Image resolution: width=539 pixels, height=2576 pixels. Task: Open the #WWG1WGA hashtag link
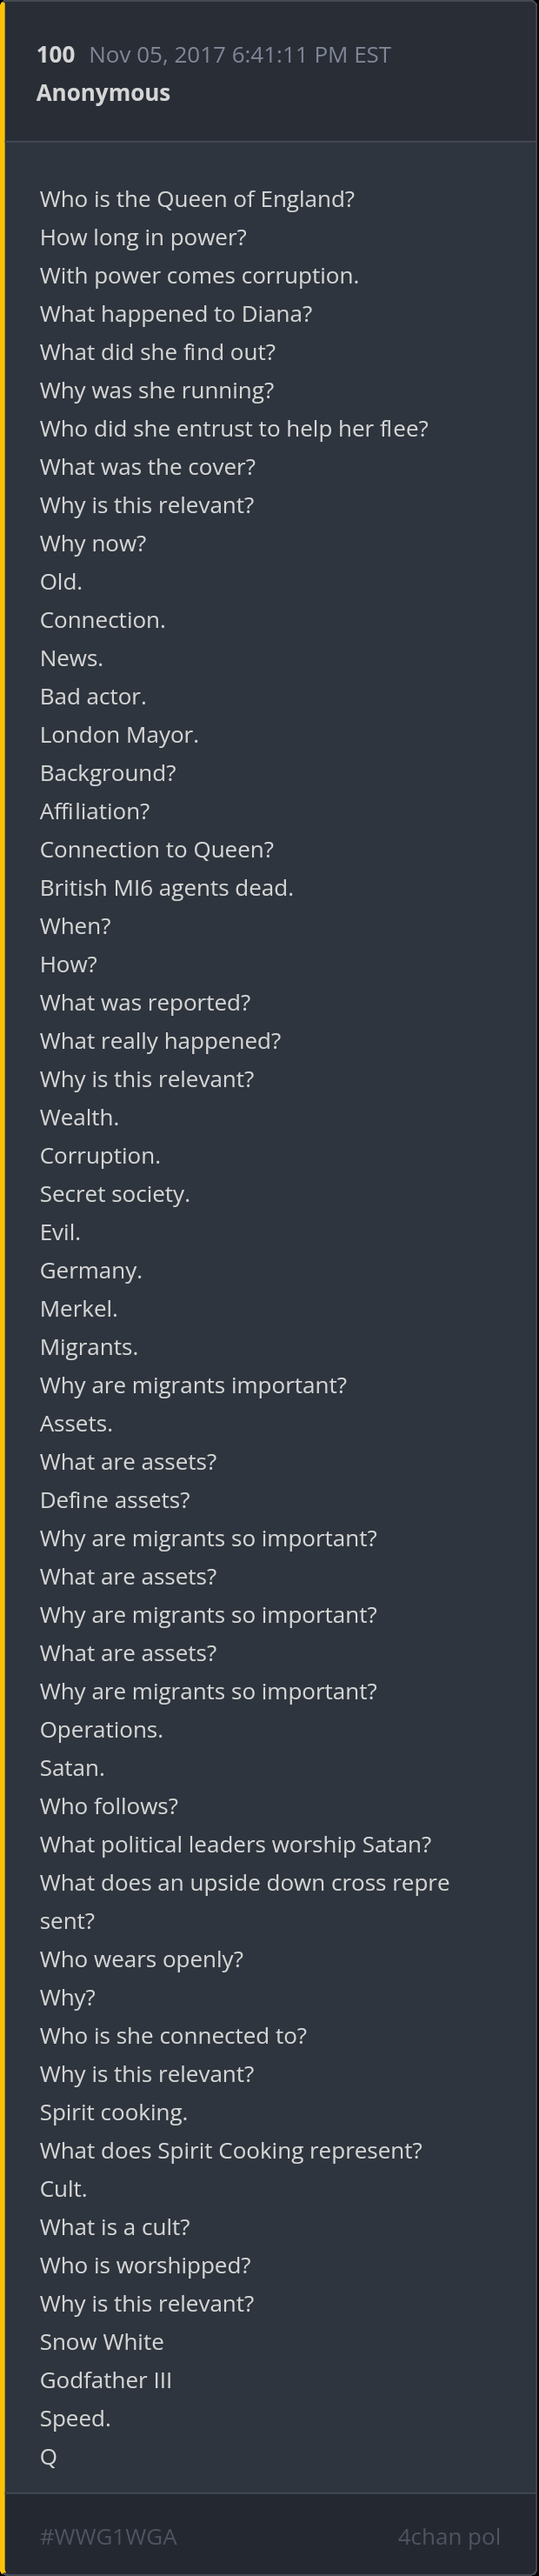click(108, 2536)
